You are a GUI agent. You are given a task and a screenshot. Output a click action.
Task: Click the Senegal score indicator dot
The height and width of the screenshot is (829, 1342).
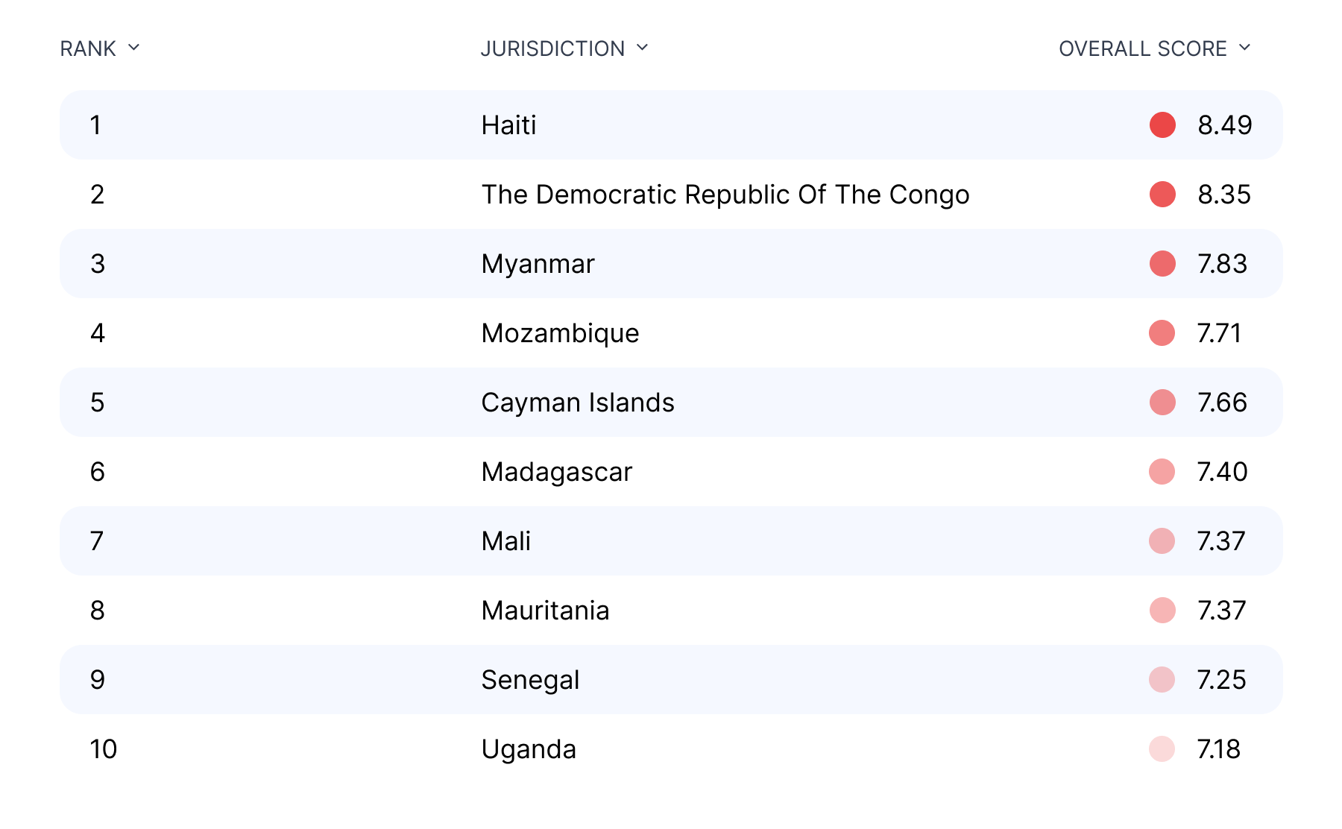tap(1162, 680)
